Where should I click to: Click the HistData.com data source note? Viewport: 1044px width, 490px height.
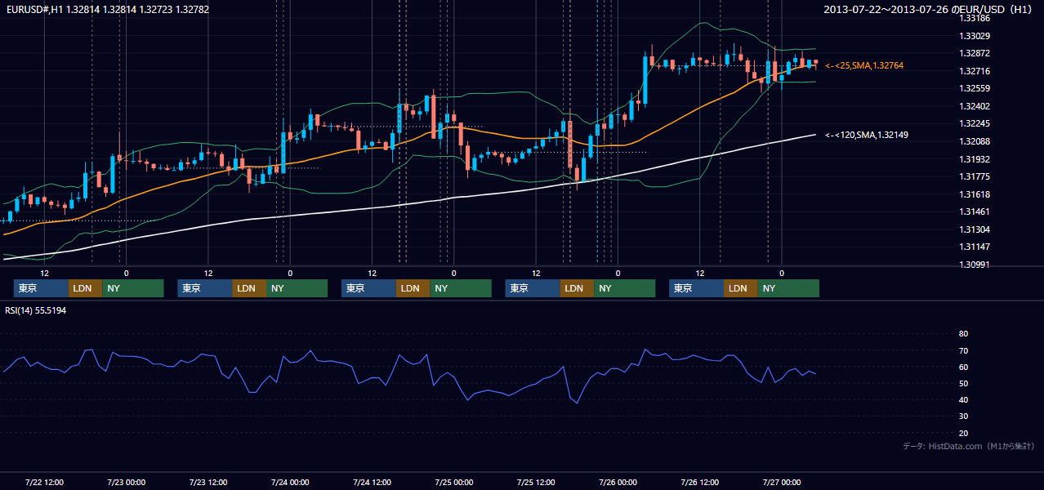pos(969,446)
